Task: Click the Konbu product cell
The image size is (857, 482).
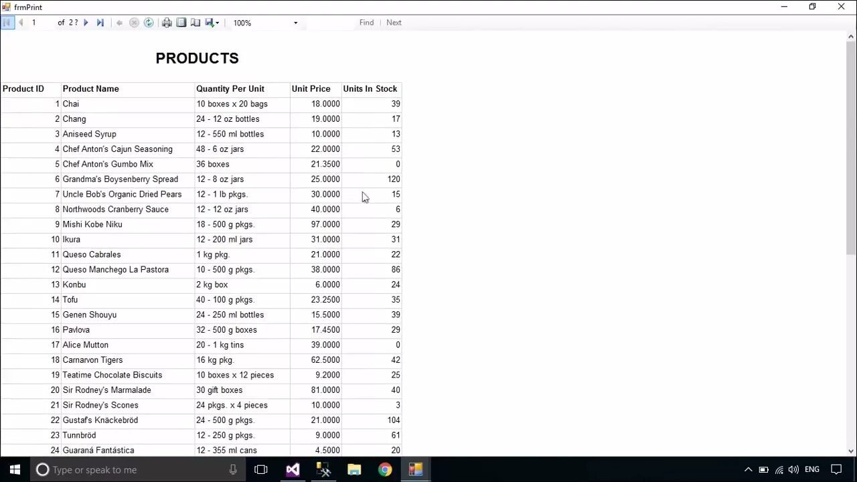Action: tap(127, 285)
